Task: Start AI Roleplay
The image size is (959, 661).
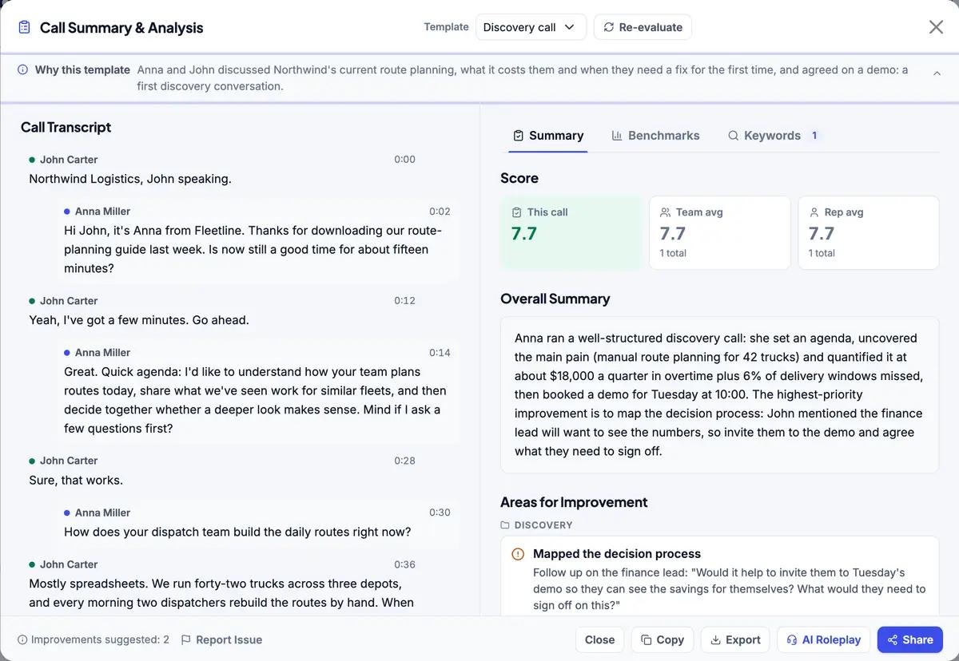Action: (823, 639)
